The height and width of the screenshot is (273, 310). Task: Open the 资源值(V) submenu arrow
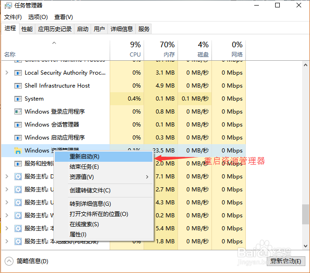tap(147, 177)
